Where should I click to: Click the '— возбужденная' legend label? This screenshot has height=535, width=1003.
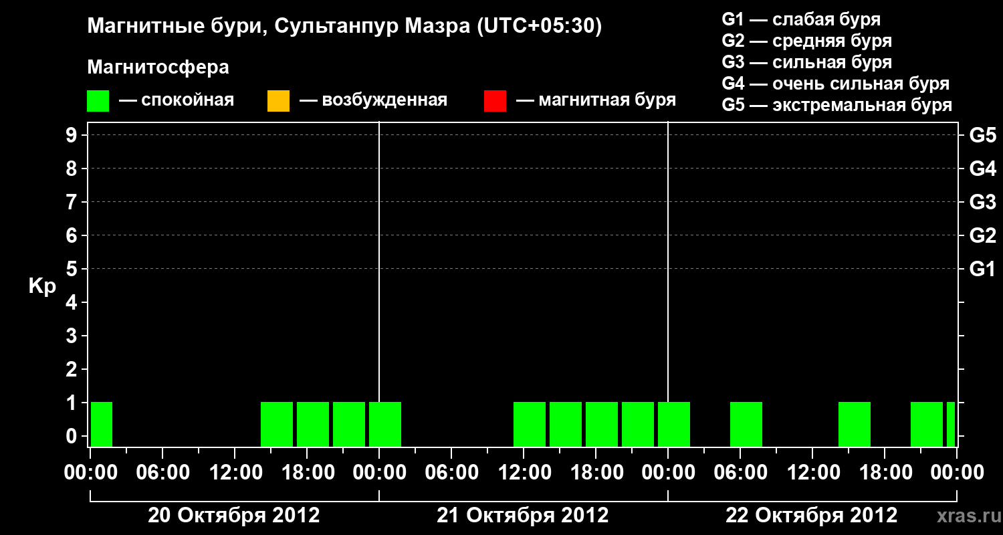coord(373,100)
